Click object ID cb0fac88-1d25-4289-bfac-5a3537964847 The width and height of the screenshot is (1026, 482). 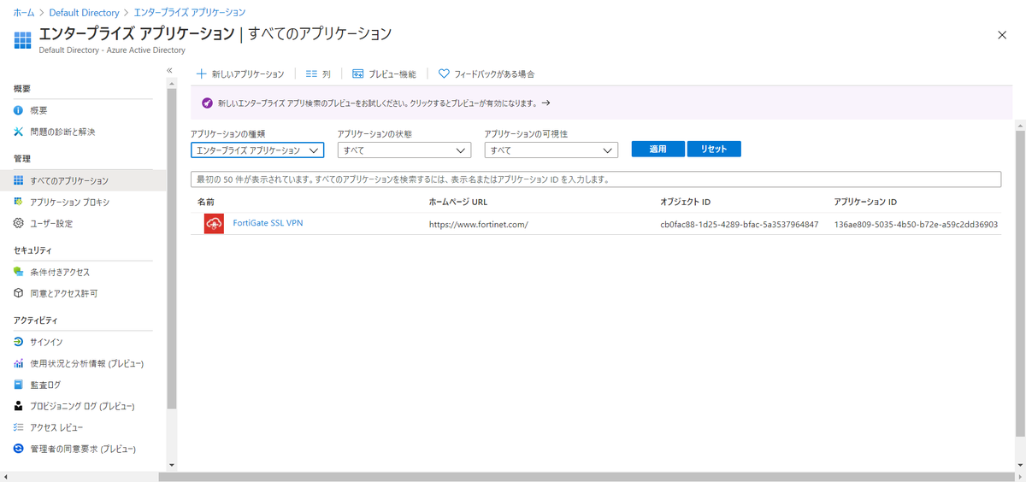pos(739,224)
